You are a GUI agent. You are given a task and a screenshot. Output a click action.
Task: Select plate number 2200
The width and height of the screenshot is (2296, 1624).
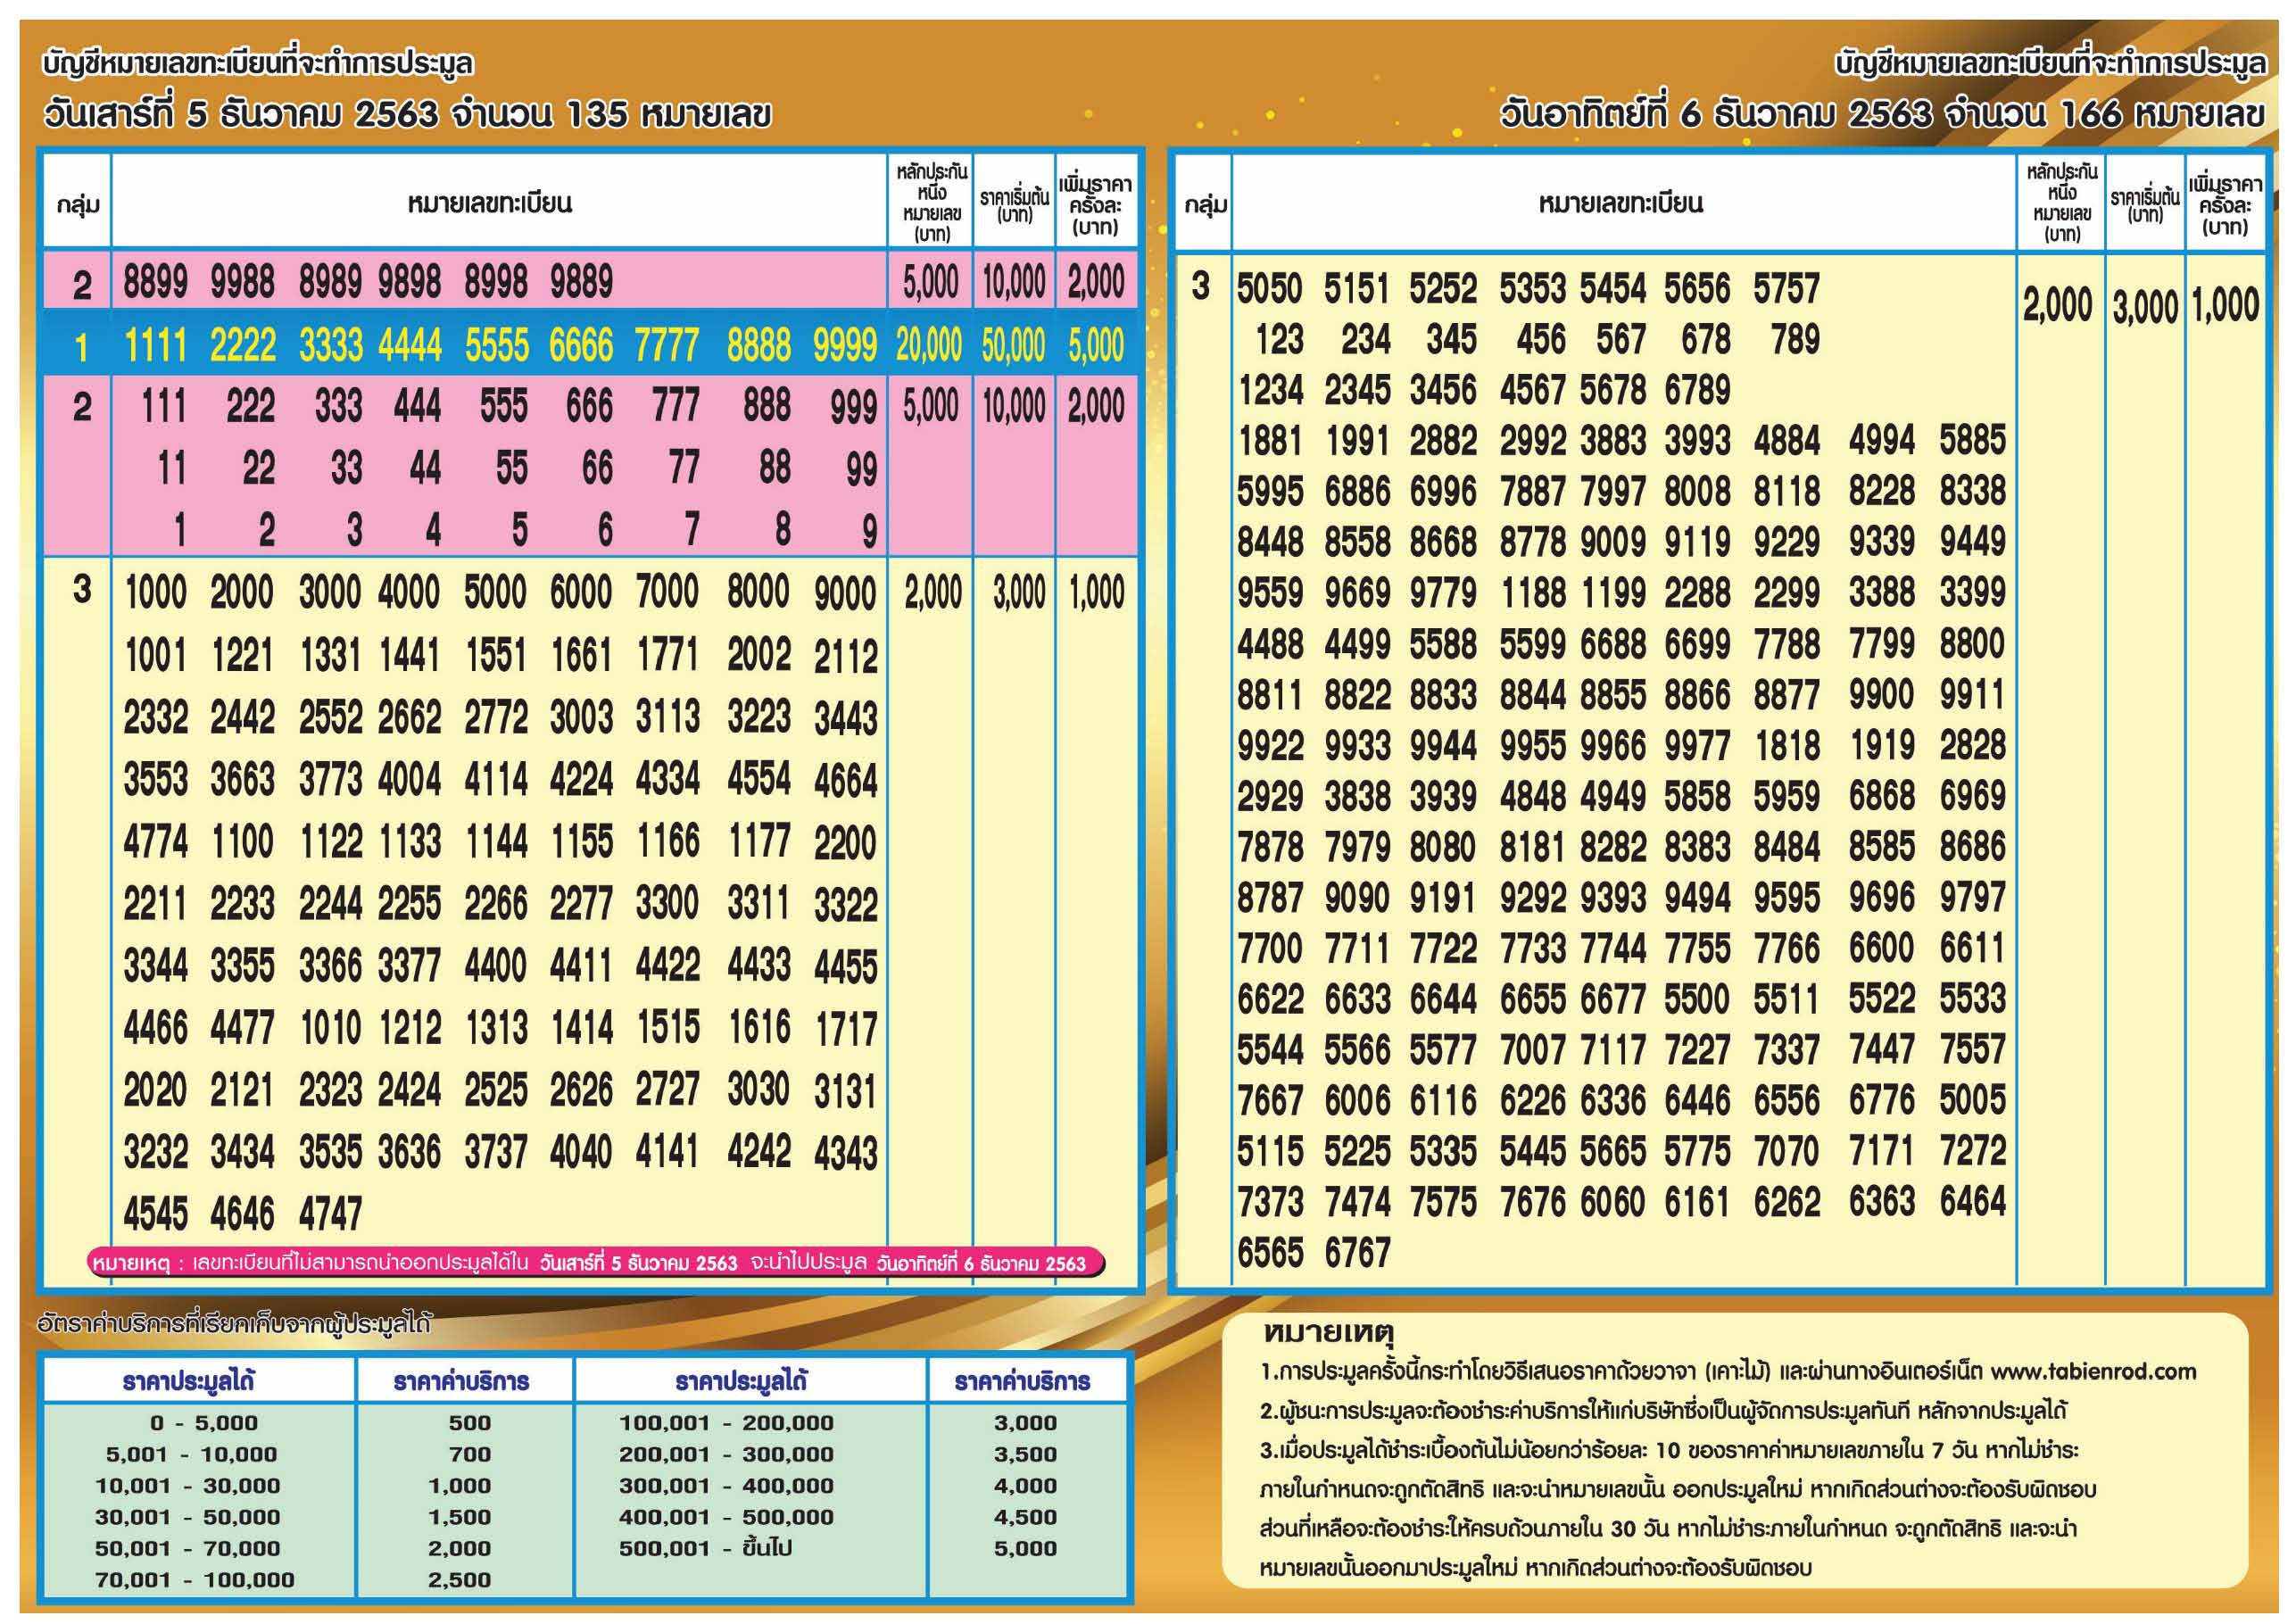point(845,842)
